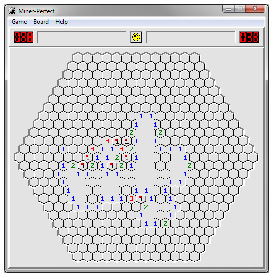This screenshot has width=273, height=277.
Task: Minimize the Mines-Perfect window
Action: click(x=229, y=9)
